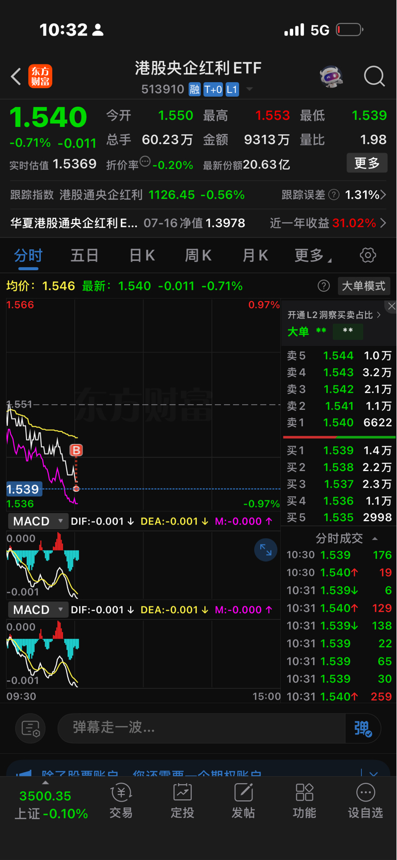Tap the 上证 3500.35 index ticker
Viewport: 397px width, 860px height.
tap(51, 805)
